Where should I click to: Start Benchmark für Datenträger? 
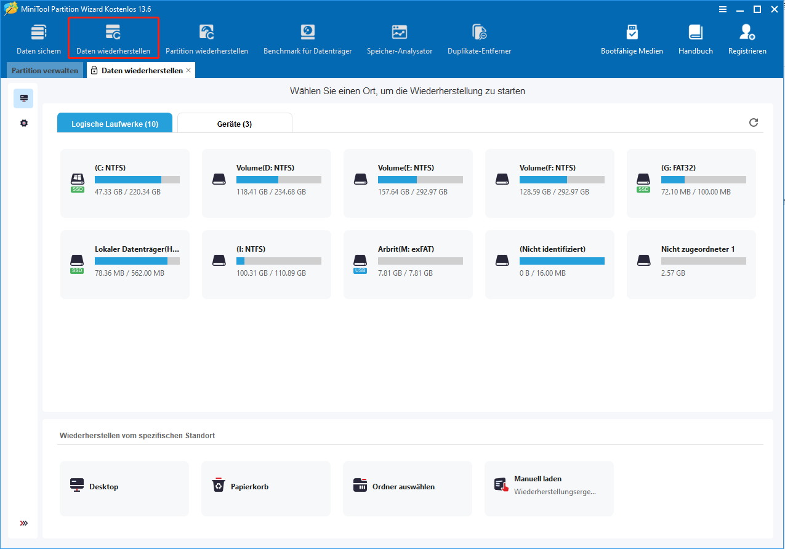click(x=307, y=39)
